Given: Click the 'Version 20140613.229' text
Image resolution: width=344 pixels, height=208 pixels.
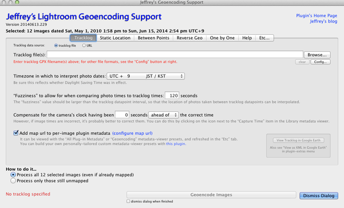Looking at the screenshot, I should pos(26,25).
